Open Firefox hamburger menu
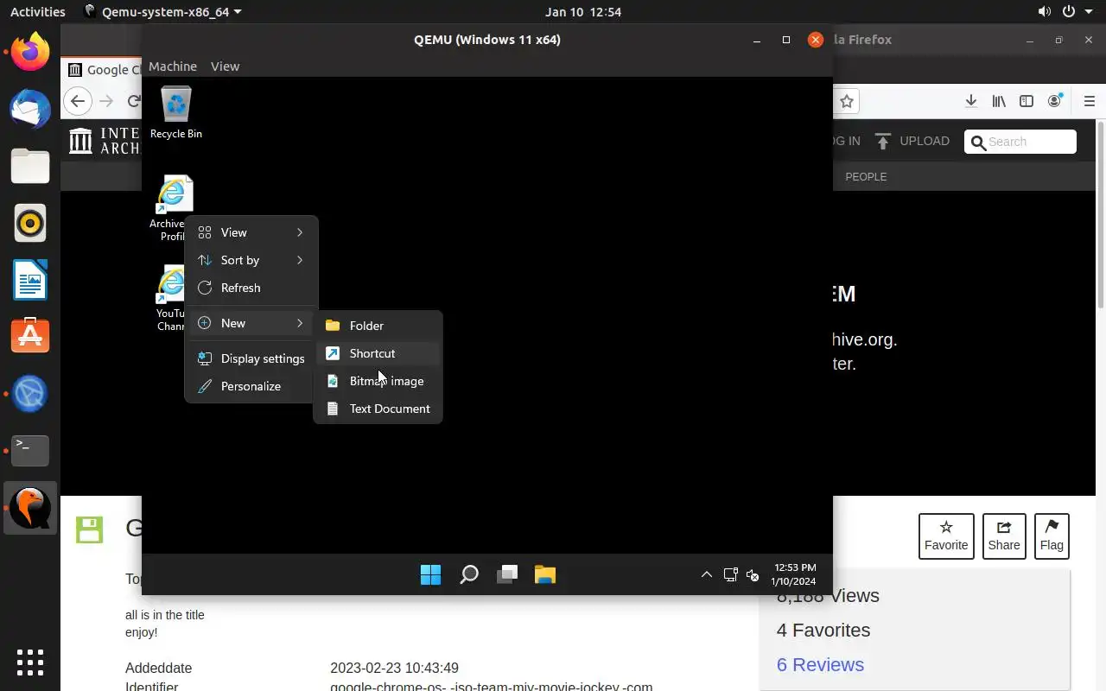The width and height of the screenshot is (1106, 691). point(1090,101)
